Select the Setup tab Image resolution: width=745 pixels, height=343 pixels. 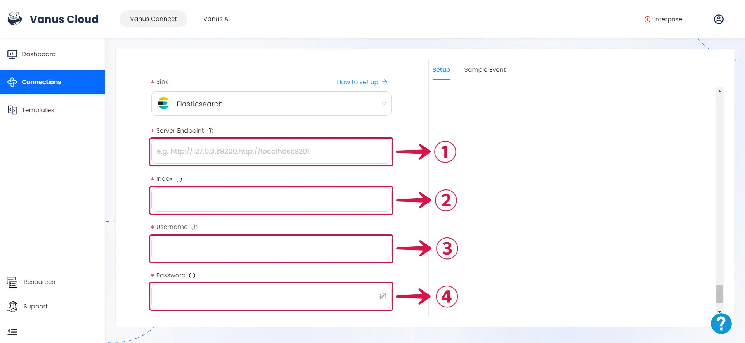click(x=441, y=70)
